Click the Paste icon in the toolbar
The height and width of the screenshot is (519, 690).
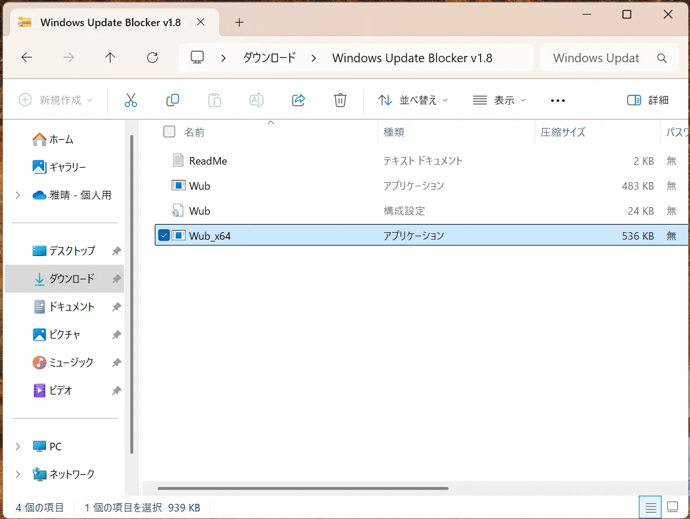click(214, 99)
